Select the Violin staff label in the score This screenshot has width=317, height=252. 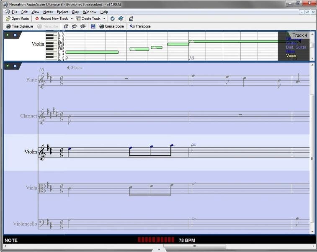pyautogui.click(x=31, y=152)
